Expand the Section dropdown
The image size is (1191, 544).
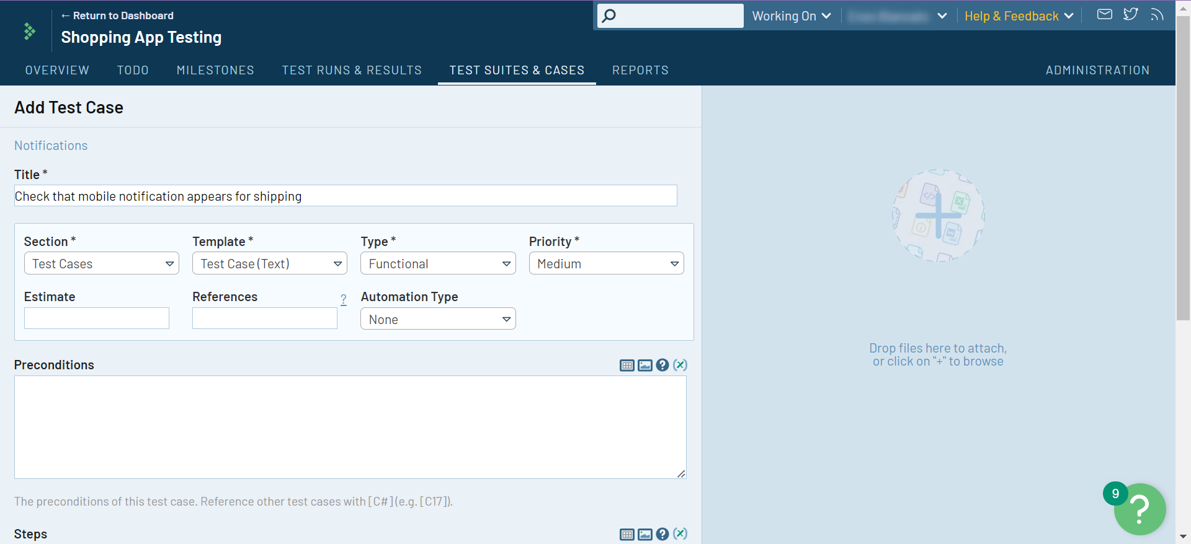pyautogui.click(x=102, y=263)
